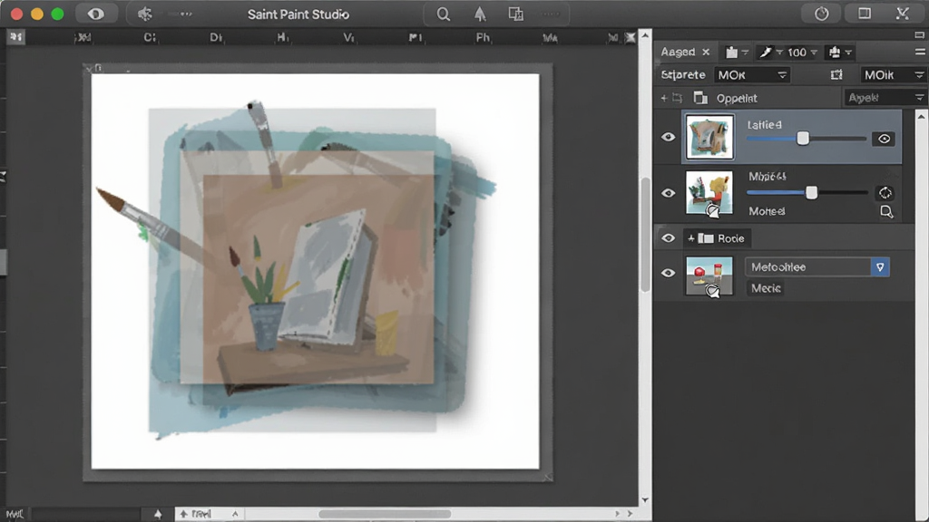Screen dimensions: 929x522
Task: Click the clipboard icon in layers panel toolbar
Action: (732, 53)
